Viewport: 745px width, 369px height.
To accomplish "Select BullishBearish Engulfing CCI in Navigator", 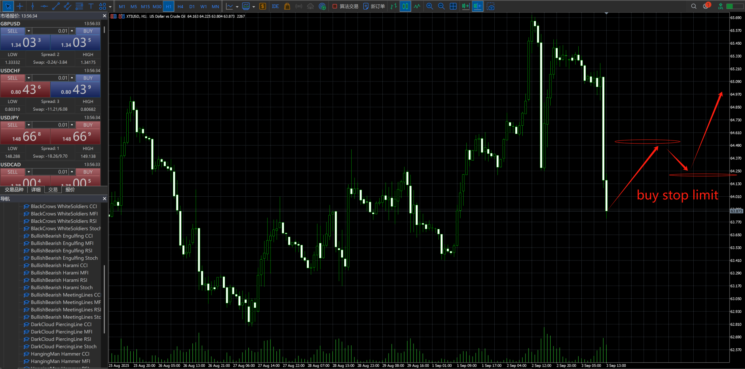I will (x=62, y=236).
